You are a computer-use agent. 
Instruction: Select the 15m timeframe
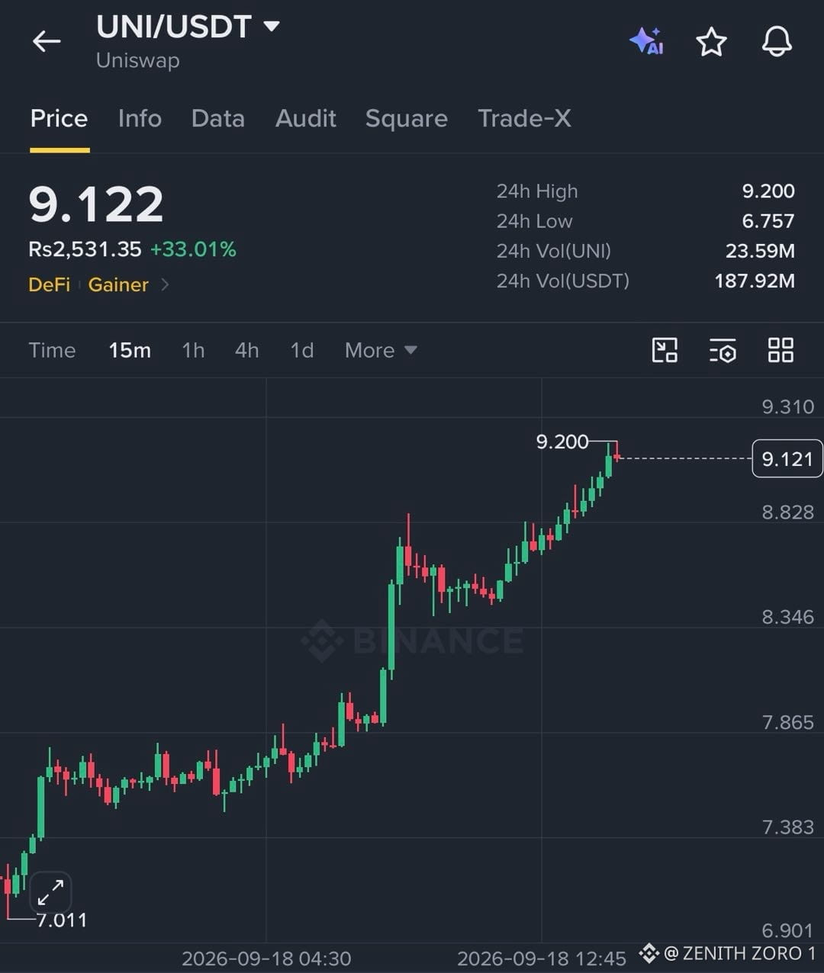point(130,350)
